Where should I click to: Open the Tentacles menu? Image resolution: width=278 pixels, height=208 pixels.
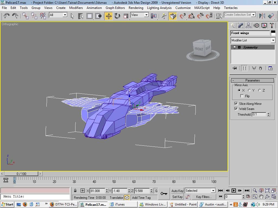(x=231, y=8)
